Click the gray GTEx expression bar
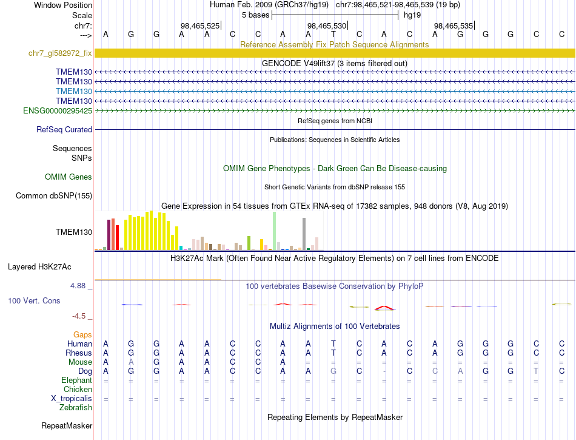576x440 pixels. click(304, 234)
